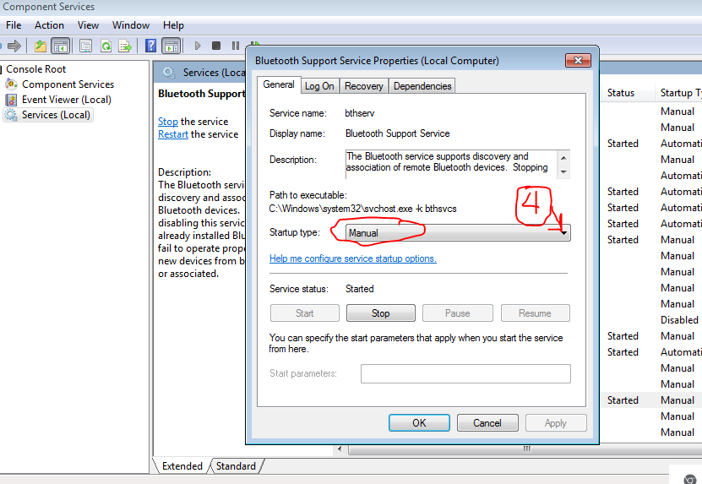Click the gear icon in Services pane header
Screen dimensions: 702x484
point(169,73)
